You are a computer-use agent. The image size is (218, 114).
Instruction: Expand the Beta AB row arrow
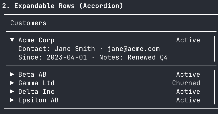(12, 74)
